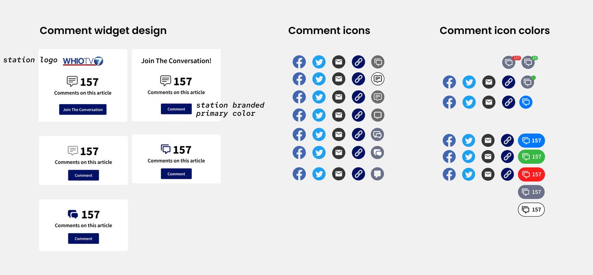Viewport: 593px width, 275px height.
Task: Select the green 157 comments pill
Action: pos(531,157)
